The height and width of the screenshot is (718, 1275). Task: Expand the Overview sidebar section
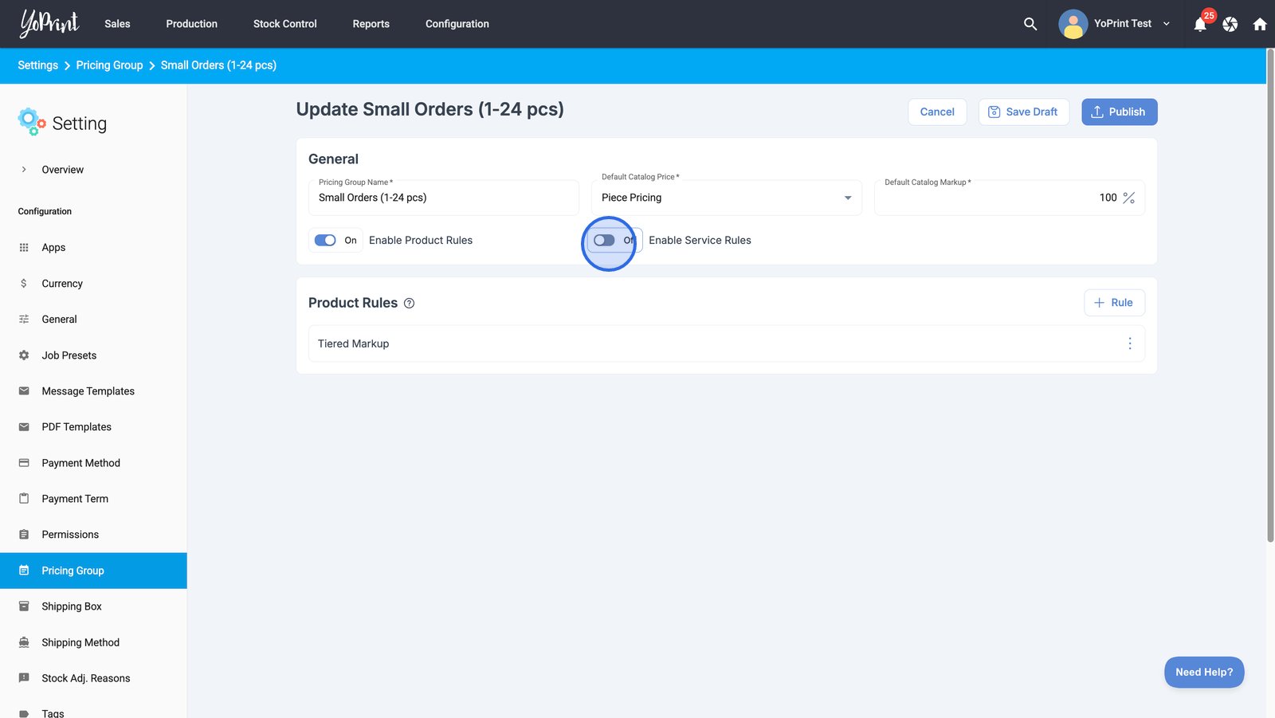click(x=24, y=170)
